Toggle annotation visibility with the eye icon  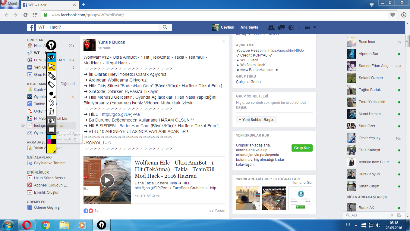pos(51,57)
